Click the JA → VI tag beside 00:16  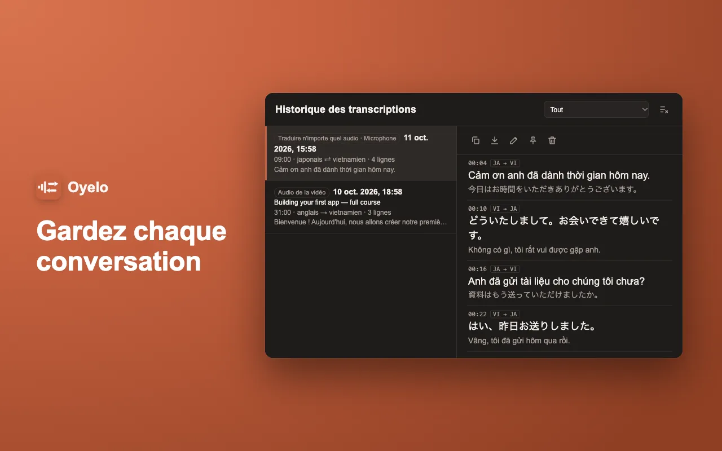(505, 269)
